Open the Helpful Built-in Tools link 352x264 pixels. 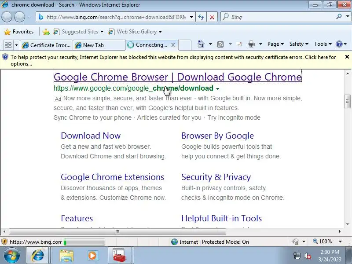pos(222,218)
